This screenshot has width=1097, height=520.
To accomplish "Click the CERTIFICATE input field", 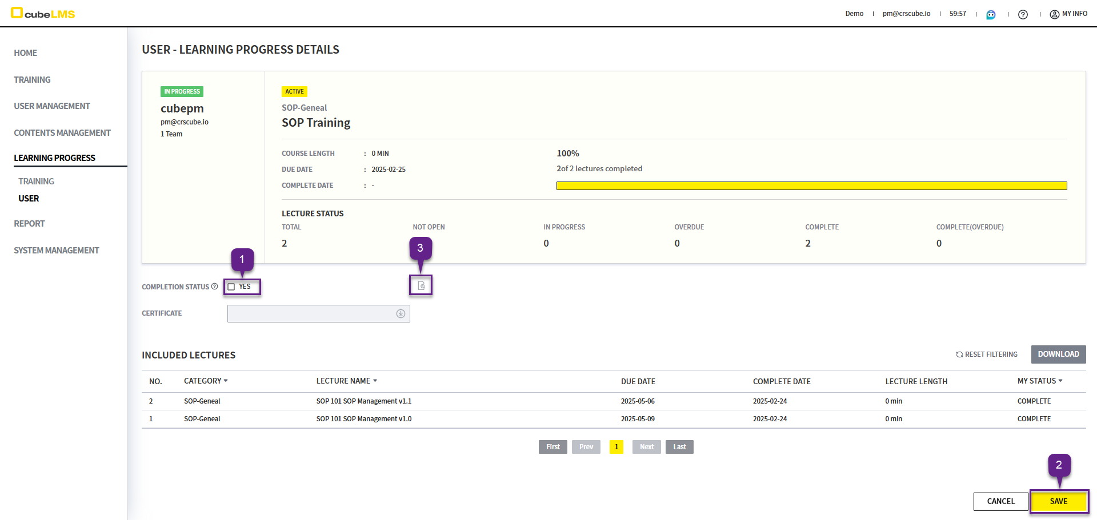I will (311, 313).
